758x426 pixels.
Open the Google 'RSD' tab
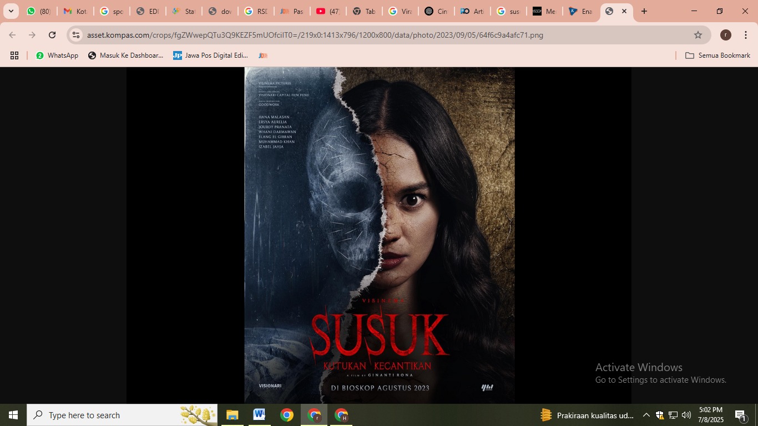[x=256, y=11]
